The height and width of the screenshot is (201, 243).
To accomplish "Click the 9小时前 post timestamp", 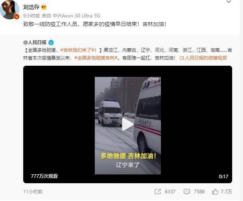I will 31,15.
